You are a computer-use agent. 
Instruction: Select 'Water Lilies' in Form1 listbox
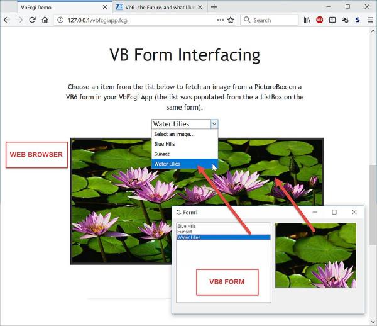coord(224,237)
